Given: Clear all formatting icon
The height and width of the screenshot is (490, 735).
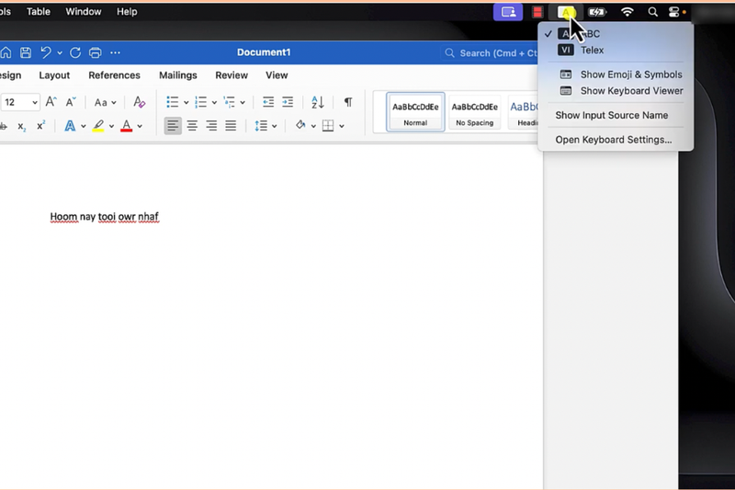Looking at the screenshot, I should 140,102.
